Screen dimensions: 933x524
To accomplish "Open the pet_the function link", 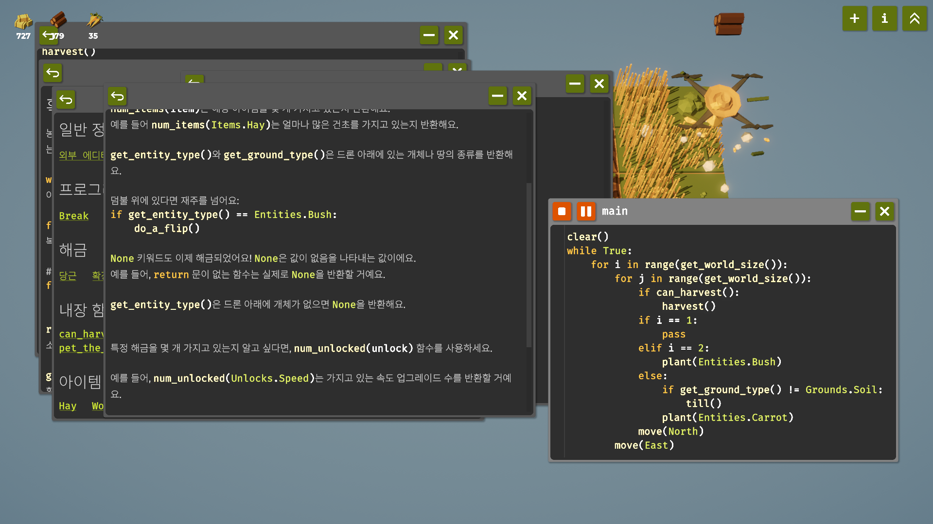I will coord(80,348).
